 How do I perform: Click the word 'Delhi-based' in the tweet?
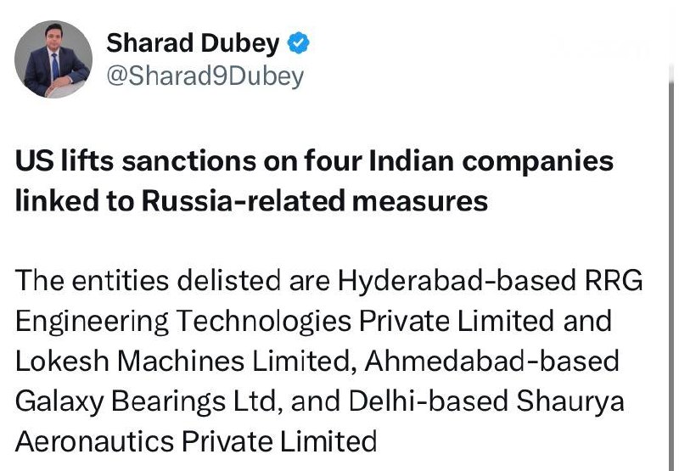pyautogui.click(x=429, y=401)
